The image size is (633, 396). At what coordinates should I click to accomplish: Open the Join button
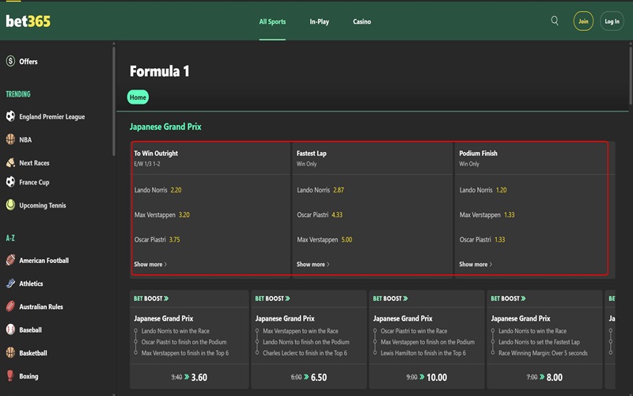[x=583, y=21]
